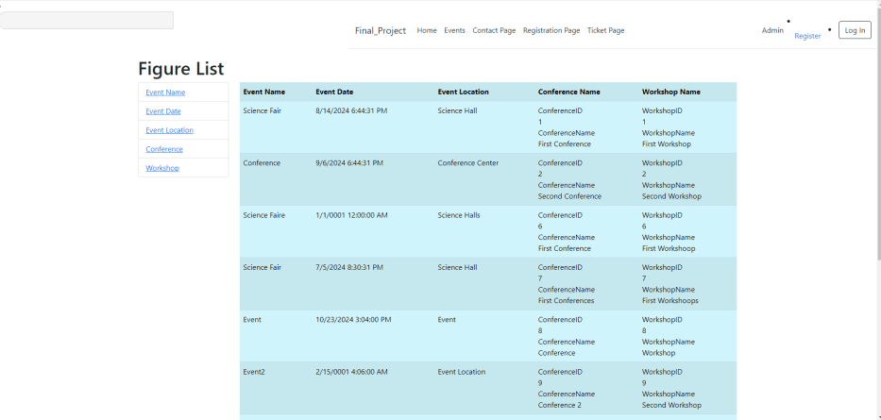
Task: Select Event Name link in Figure List sidebar
Action: click(x=165, y=92)
